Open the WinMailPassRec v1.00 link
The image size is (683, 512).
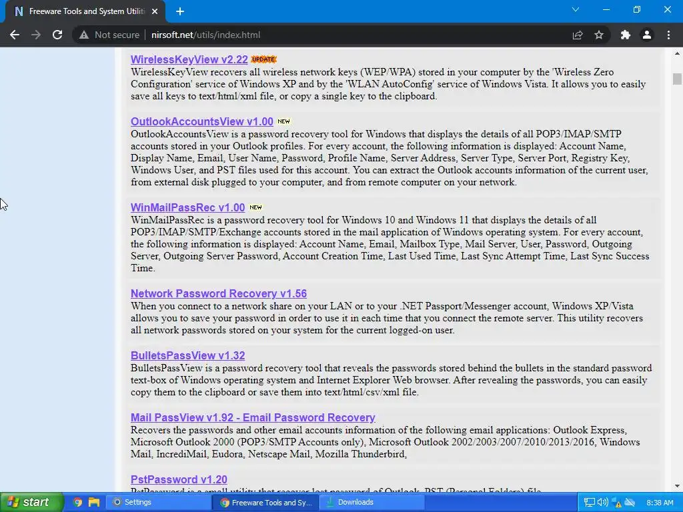[x=187, y=207]
